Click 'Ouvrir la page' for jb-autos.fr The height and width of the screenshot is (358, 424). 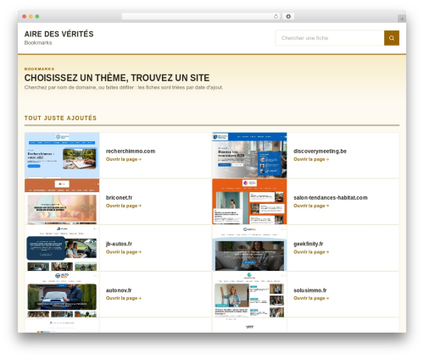click(124, 252)
